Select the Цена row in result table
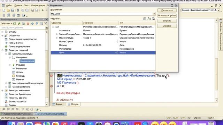 [x=103, y=52]
